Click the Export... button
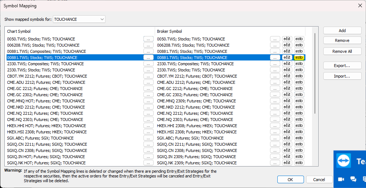366x188 pixels. coord(342,66)
